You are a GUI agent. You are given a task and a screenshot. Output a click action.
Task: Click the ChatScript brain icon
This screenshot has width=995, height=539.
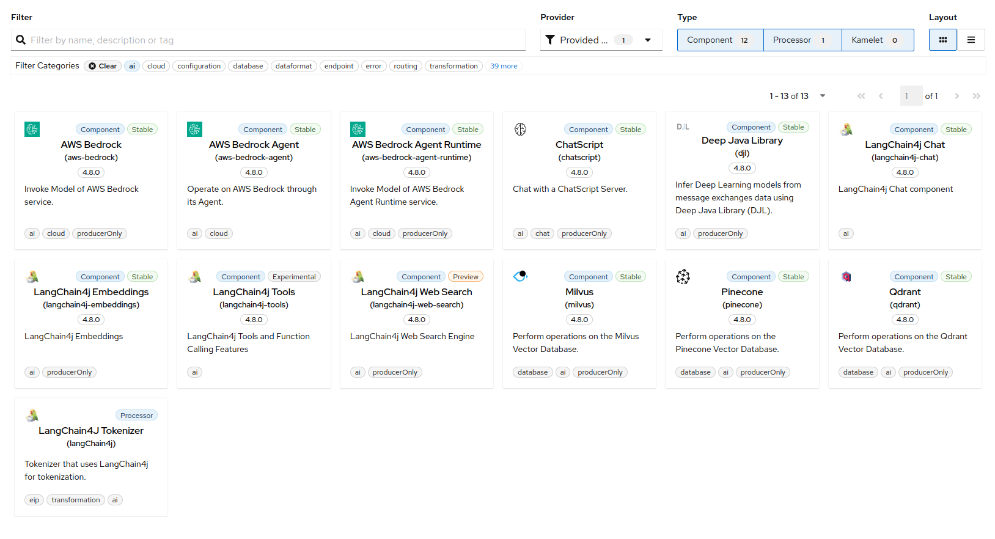pyautogui.click(x=520, y=129)
